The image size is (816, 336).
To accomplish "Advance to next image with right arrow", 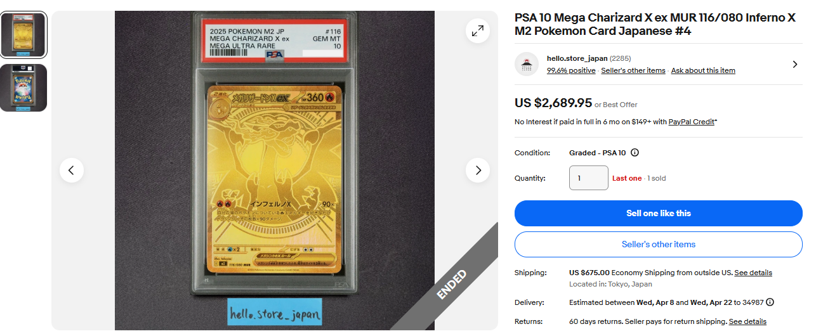I will click(477, 170).
